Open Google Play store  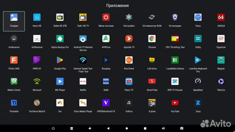(x=60, y=60)
